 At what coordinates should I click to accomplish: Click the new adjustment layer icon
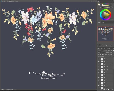click(x=107, y=90)
